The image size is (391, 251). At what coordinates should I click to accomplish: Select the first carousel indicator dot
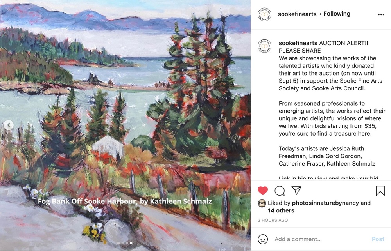coord(119,243)
